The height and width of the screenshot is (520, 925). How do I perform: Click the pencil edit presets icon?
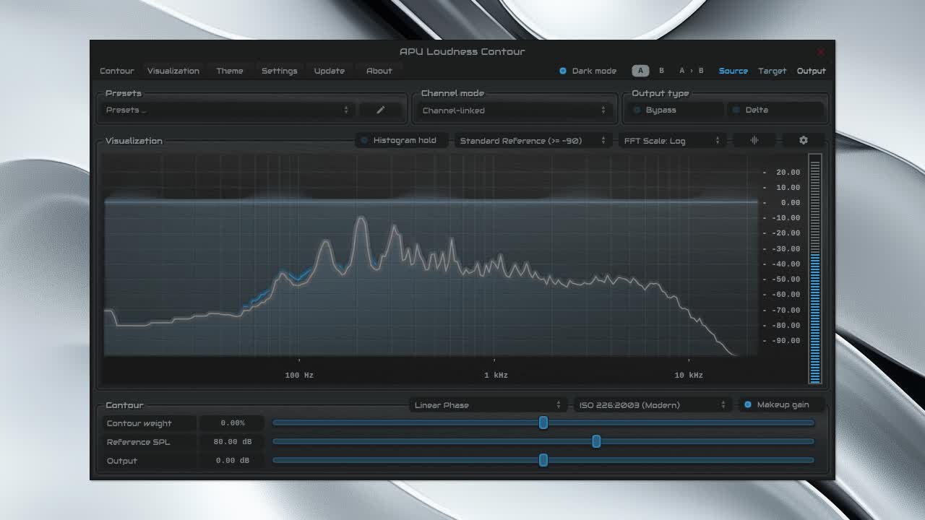pyautogui.click(x=381, y=110)
